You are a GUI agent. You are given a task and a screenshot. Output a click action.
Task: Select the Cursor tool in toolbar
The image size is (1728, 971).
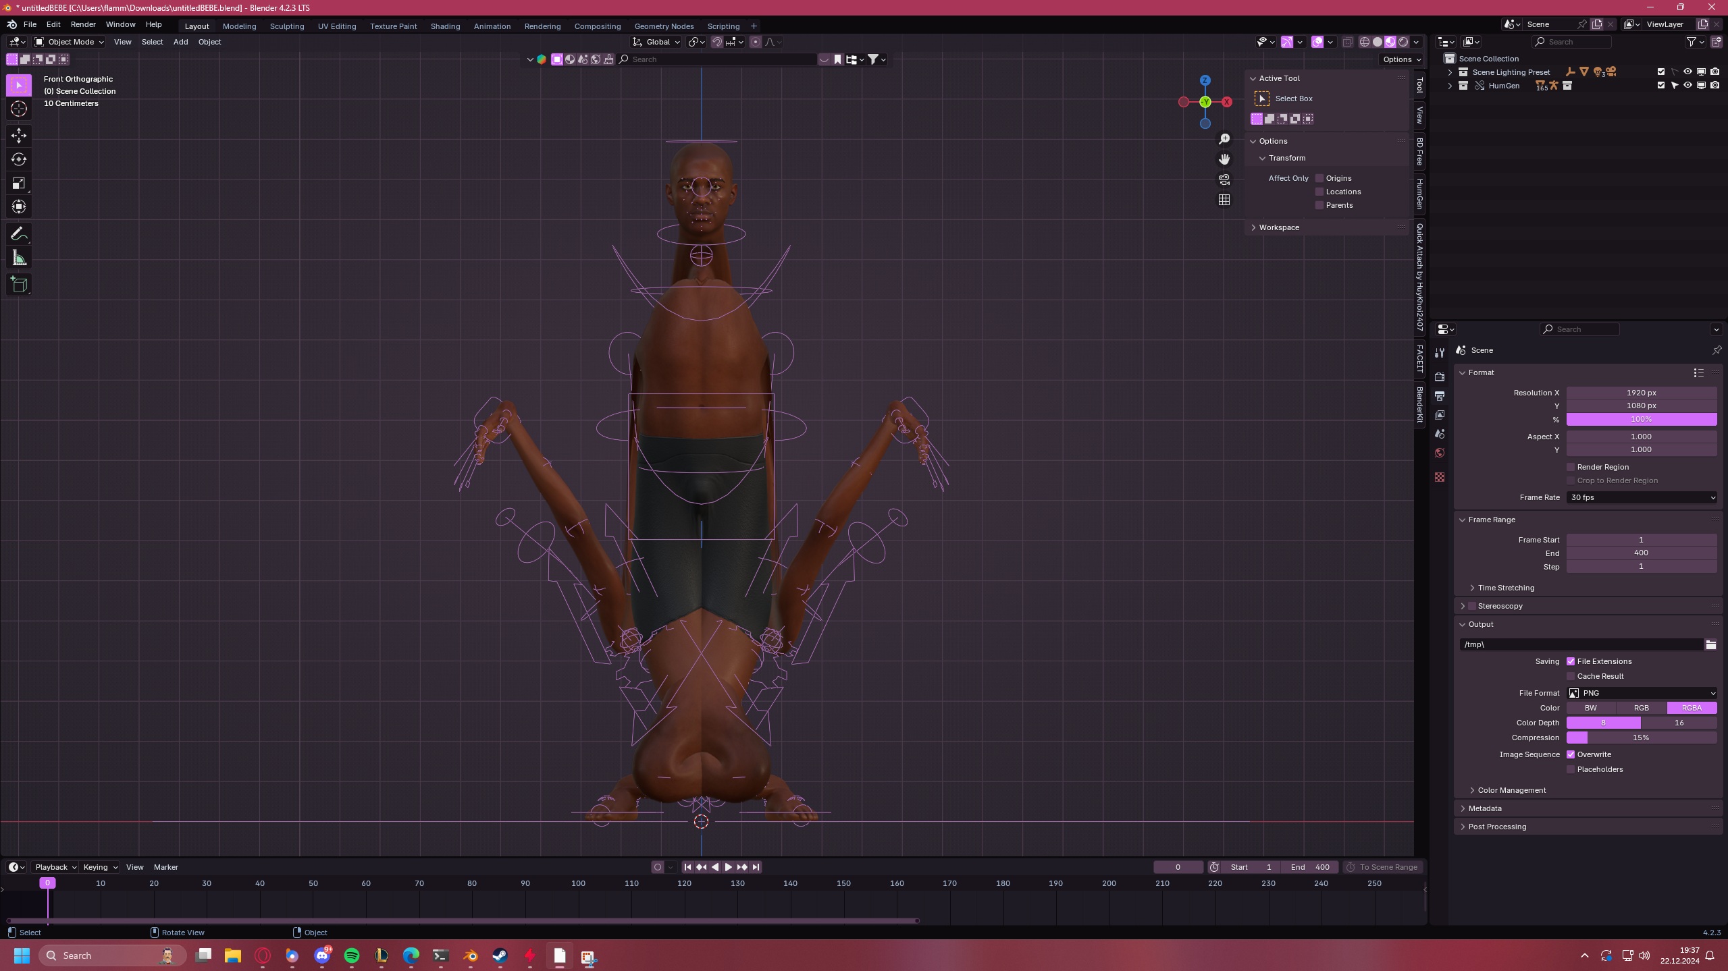[19, 109]
